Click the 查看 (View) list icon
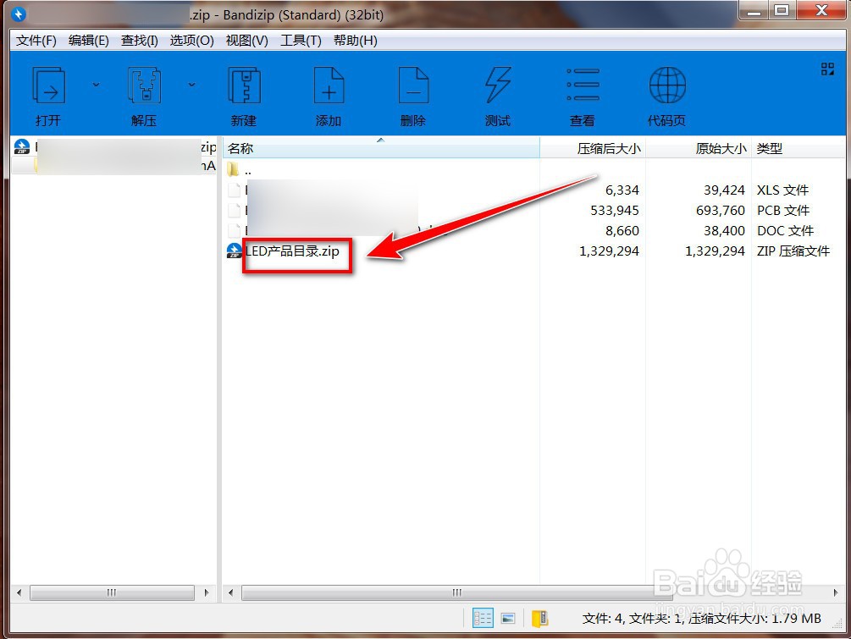Viewport: 851px width, 639px height. (583, 85)
